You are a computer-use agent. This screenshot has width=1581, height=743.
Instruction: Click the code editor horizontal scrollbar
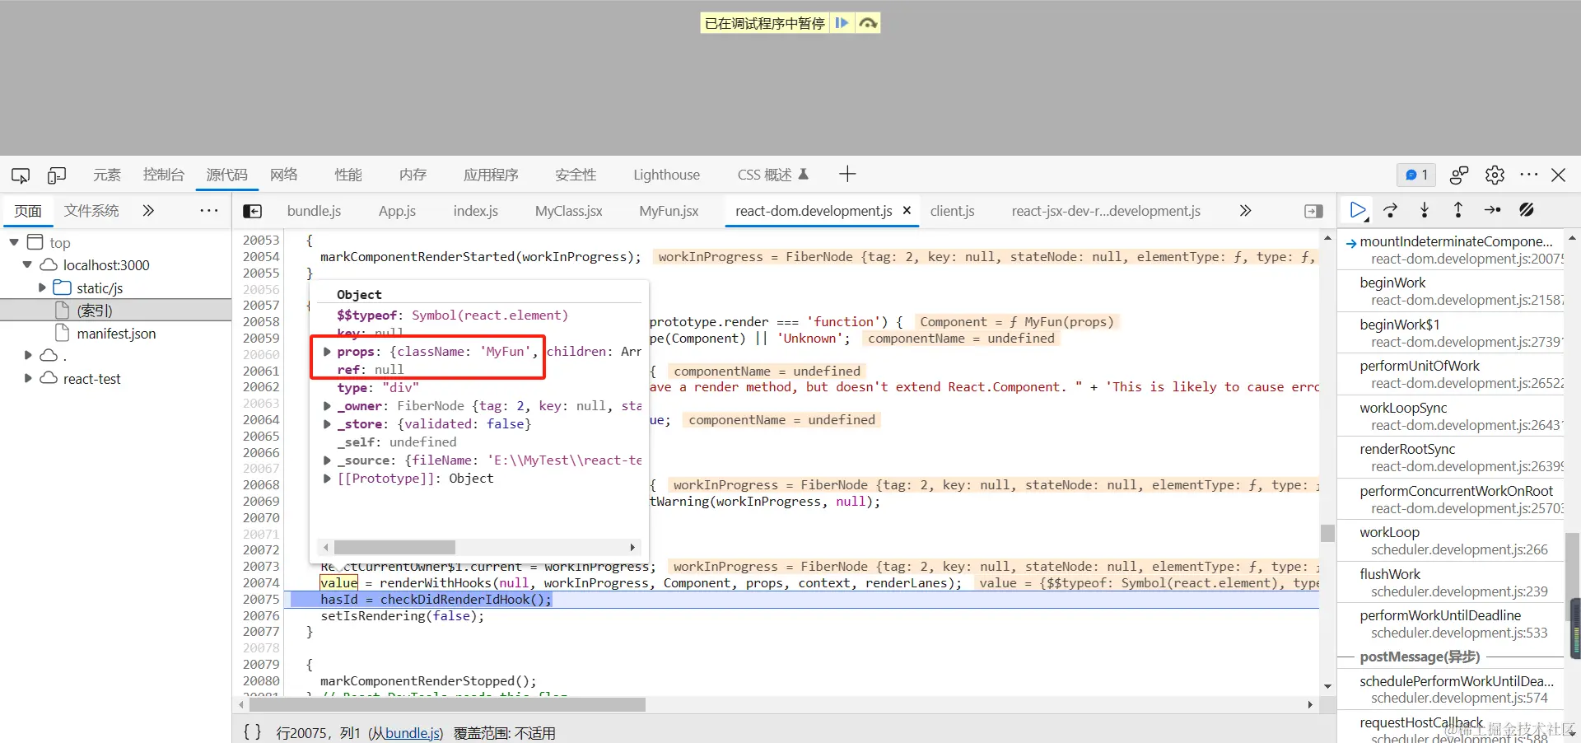click(x=447, y=705)
